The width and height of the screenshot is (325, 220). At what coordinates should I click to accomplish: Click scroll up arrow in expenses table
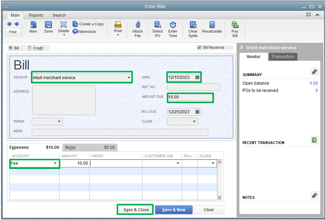click(220, 162)
